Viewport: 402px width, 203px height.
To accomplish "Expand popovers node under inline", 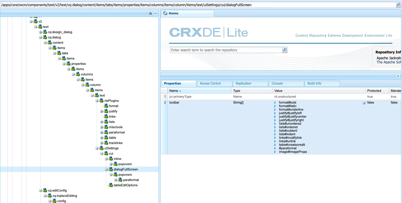I will (x=111, y=164).
